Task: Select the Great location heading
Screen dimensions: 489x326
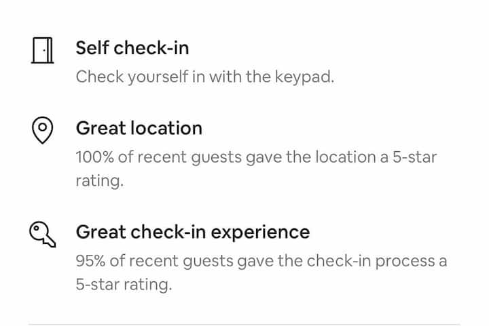Action: pos(139,128)
